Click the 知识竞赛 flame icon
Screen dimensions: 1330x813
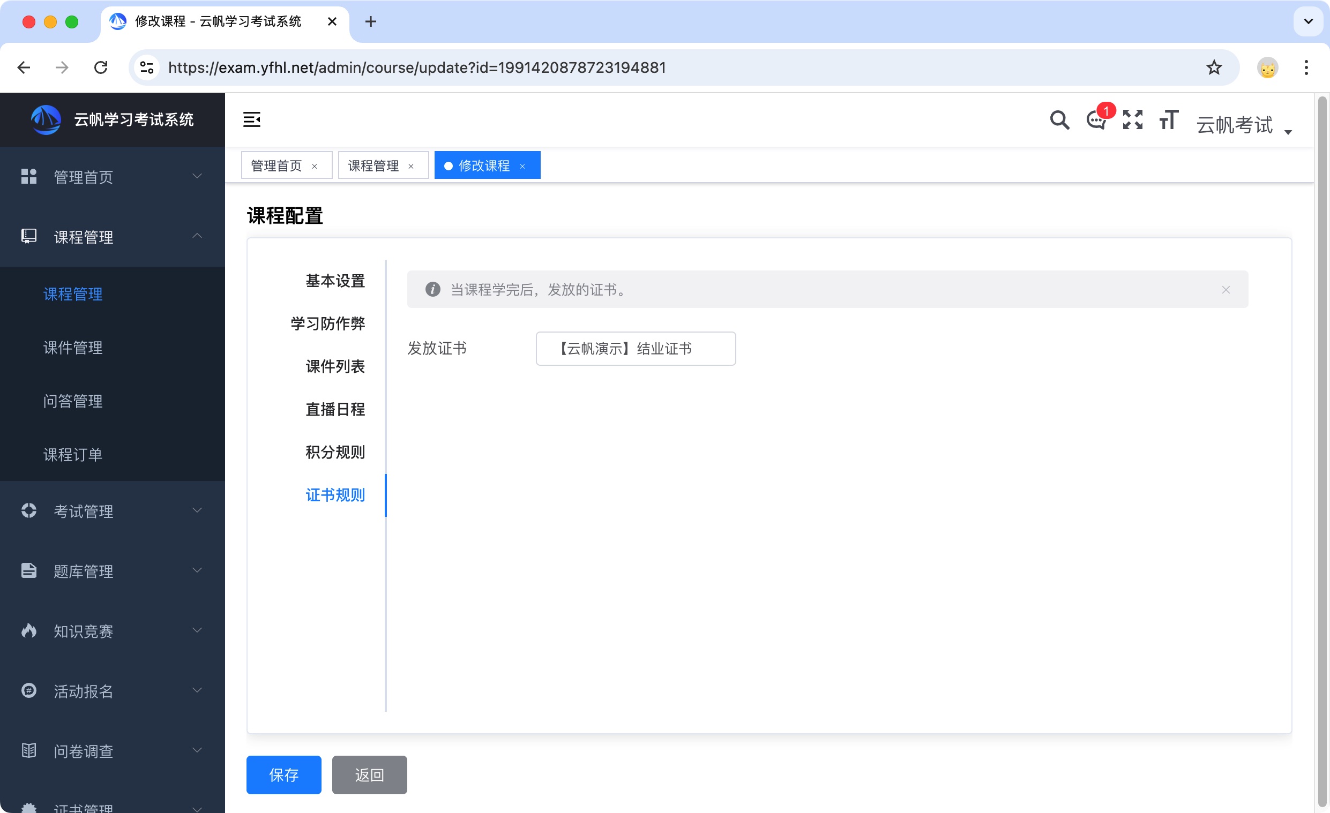point(28,631)
